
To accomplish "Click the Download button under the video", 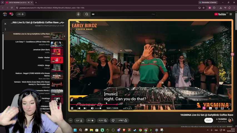I will (79, 121).
